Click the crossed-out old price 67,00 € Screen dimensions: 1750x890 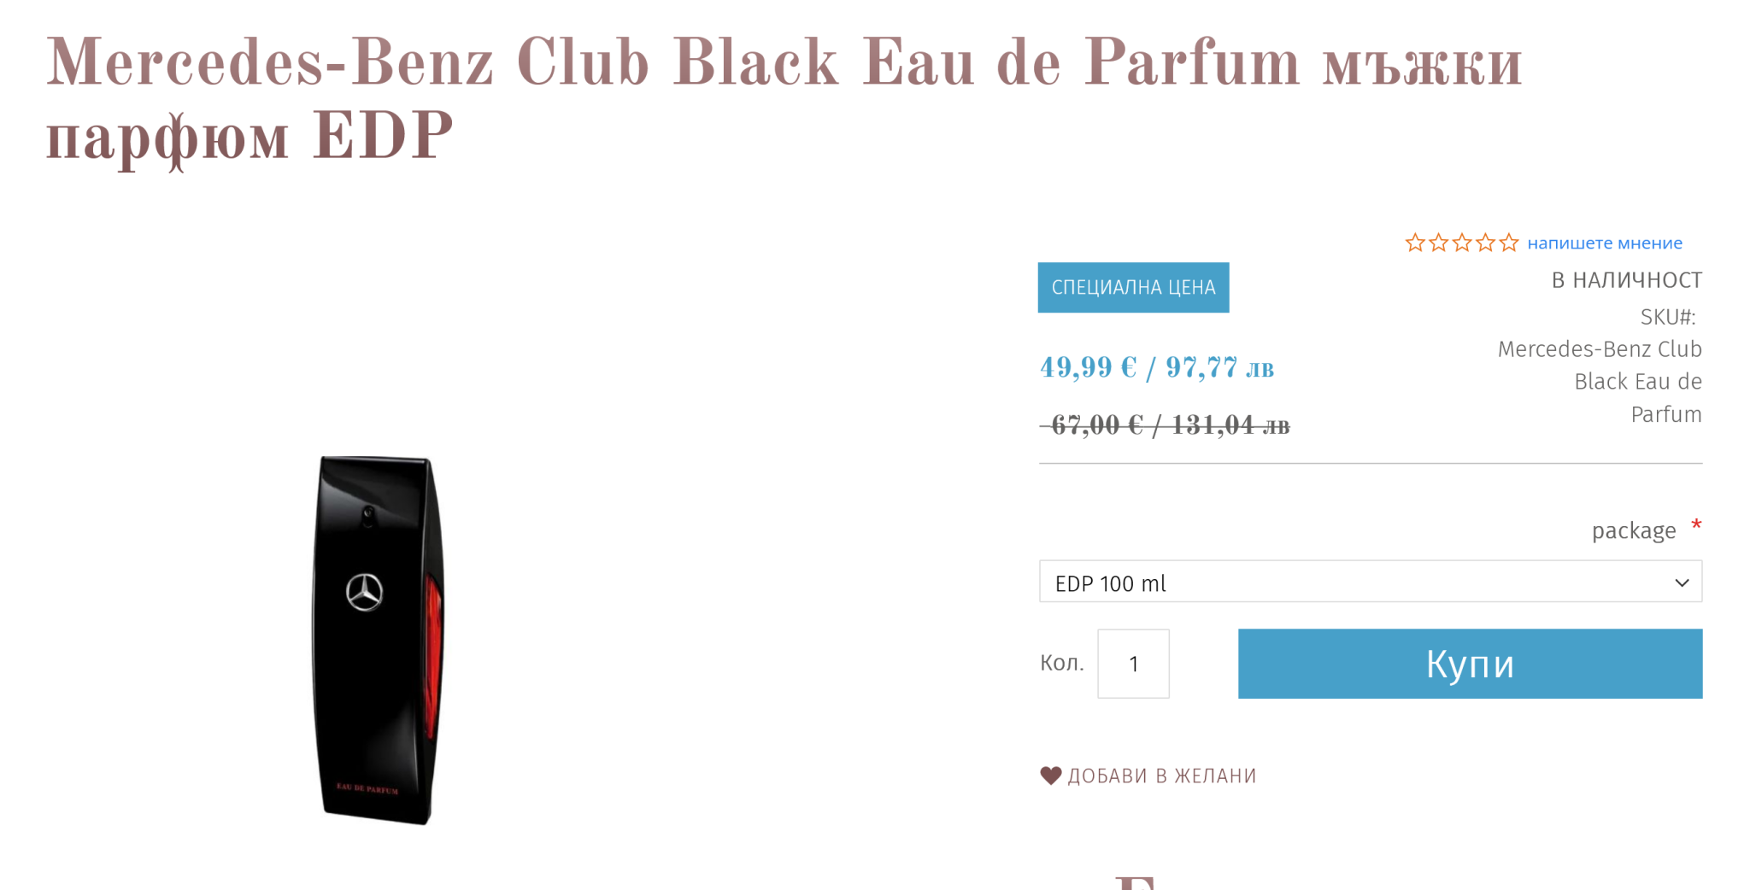tap(1096, 425)
